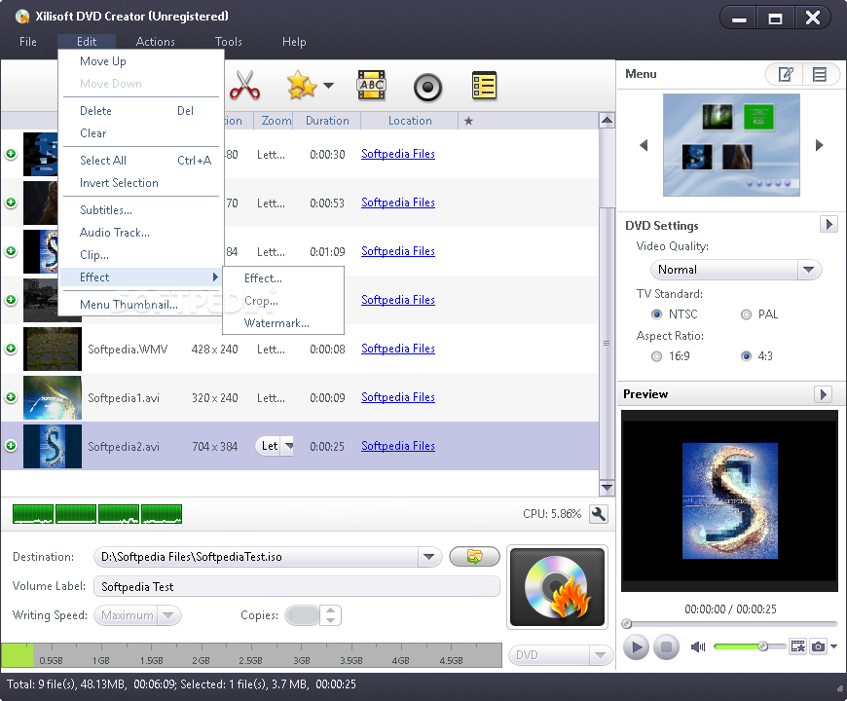The width and height of the screenshot is (847, 701).
Task: Click the preview seek progress slider
Action: [x=731, y=624]
